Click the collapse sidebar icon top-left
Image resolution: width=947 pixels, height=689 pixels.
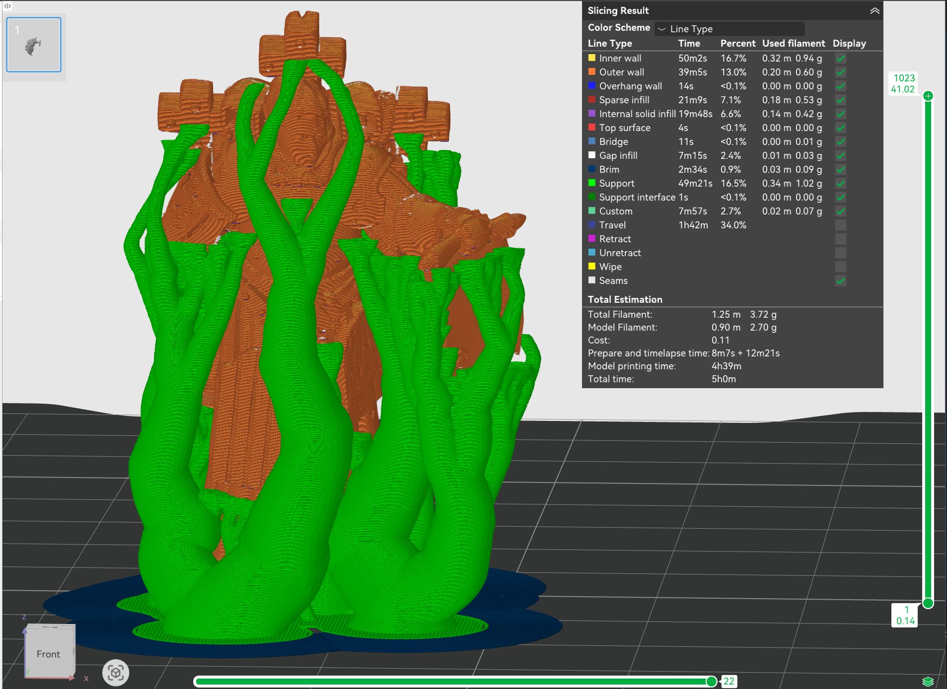pos(7,6)
